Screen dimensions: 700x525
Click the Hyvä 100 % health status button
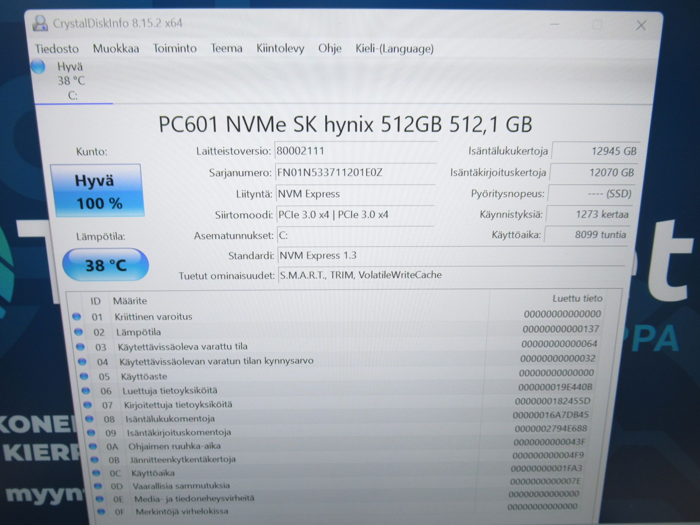pos(97,191)
